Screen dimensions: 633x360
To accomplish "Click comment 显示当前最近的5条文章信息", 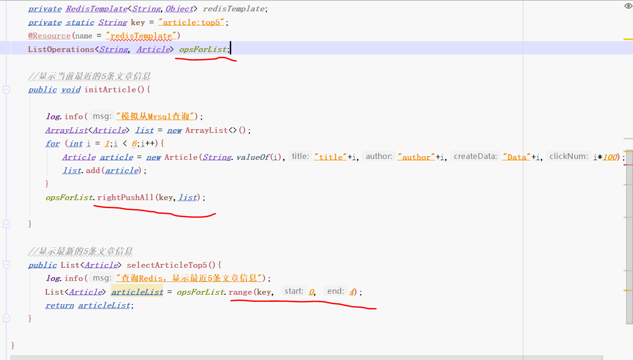I will pos(89,76).
